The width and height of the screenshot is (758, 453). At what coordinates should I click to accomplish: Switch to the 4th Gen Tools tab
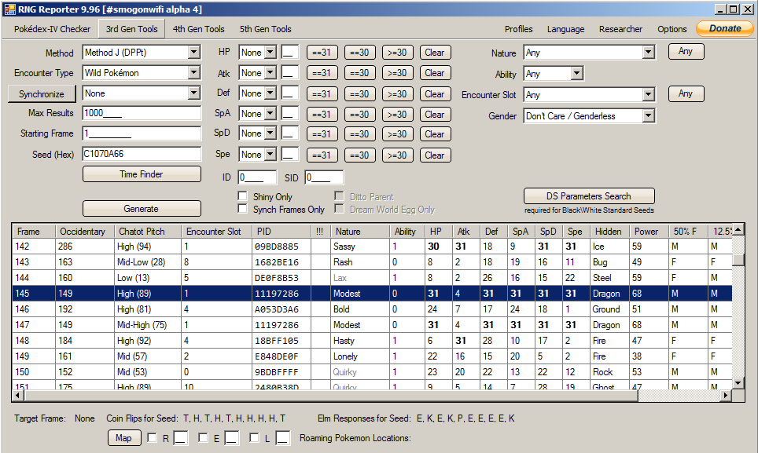[x=198, y=29]
